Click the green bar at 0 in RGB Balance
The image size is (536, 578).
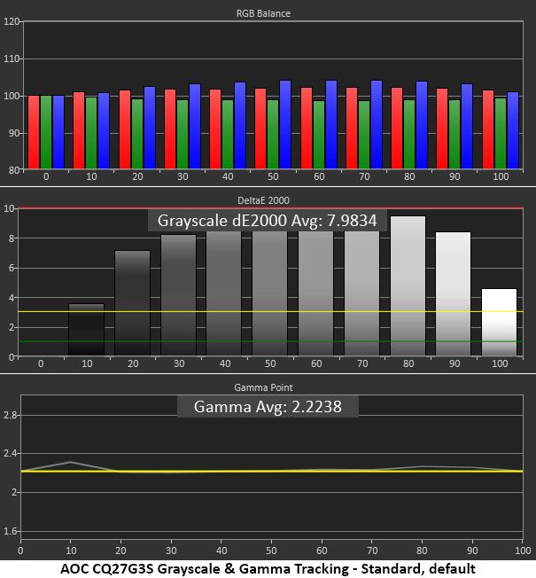click(x=46, y=132)
